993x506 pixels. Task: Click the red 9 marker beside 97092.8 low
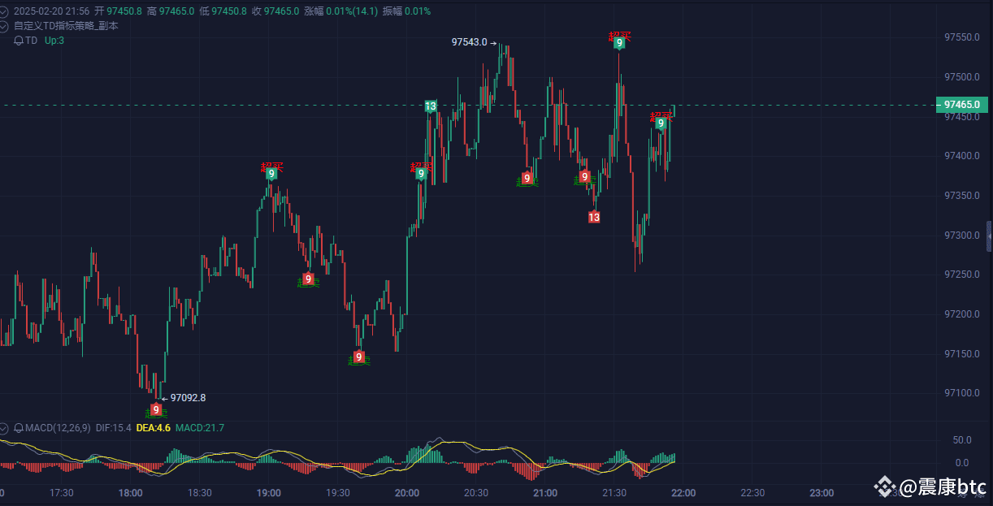[x=156, y=409]
